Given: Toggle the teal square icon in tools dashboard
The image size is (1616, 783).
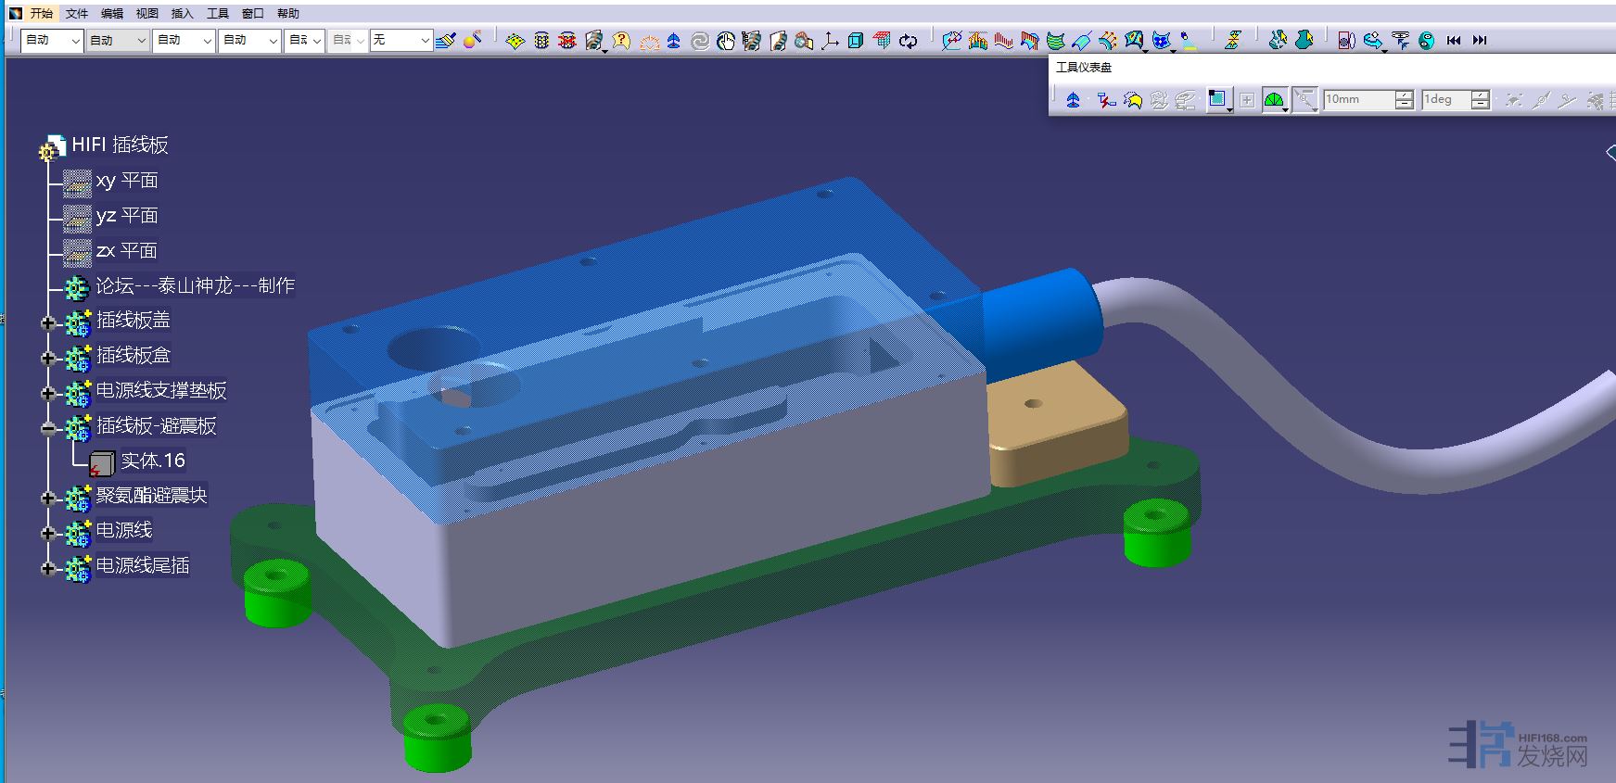Looking at the screenshot, I should (1216, 100).
